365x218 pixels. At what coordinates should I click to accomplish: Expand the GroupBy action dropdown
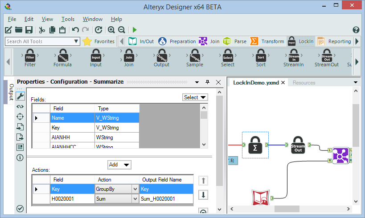click(135, 189)
